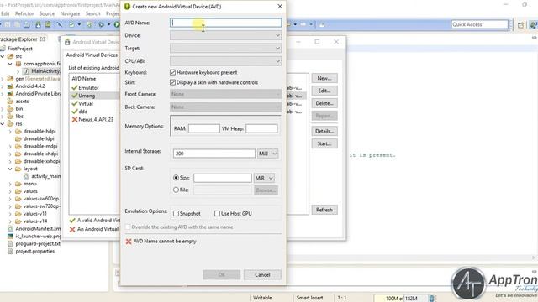This screenshot has width=538, height=302.
Task: Open the Target dropdown
Action: click(x=226, y=49)
